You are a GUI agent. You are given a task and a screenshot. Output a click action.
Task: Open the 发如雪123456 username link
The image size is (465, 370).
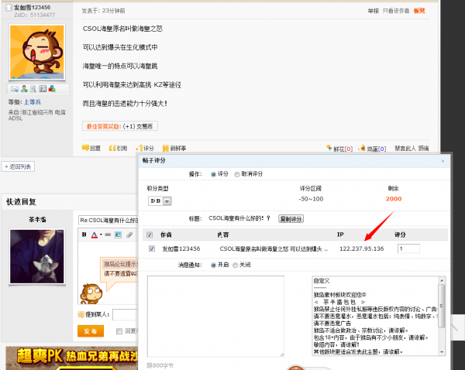32,8
